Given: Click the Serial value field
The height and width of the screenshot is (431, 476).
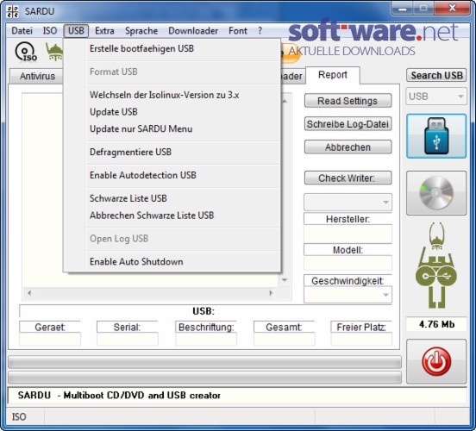Looking at the screenshot, I should 128,339.
